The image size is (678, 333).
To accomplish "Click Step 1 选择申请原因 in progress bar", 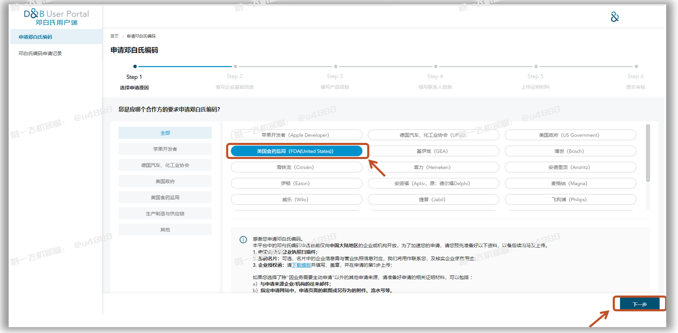I will [134, 78].
